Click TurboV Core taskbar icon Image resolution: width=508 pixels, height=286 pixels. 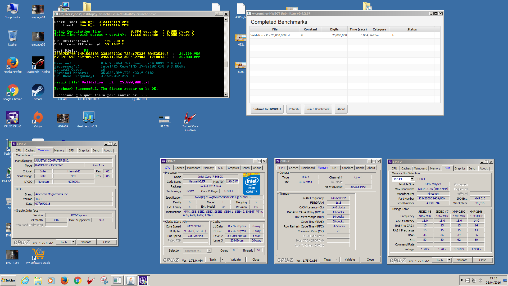pyautogui.click(x=91, y=280)
